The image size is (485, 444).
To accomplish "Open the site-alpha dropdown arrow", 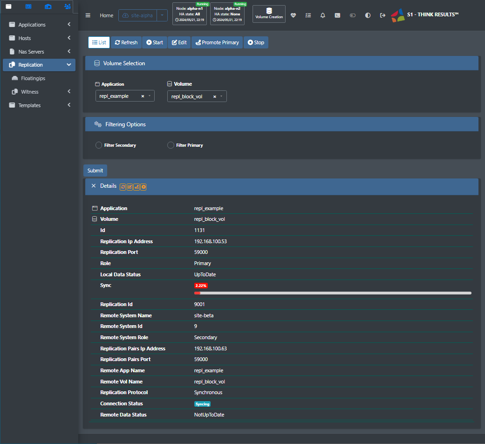I will pyautogui.click(x=162, y=15).
